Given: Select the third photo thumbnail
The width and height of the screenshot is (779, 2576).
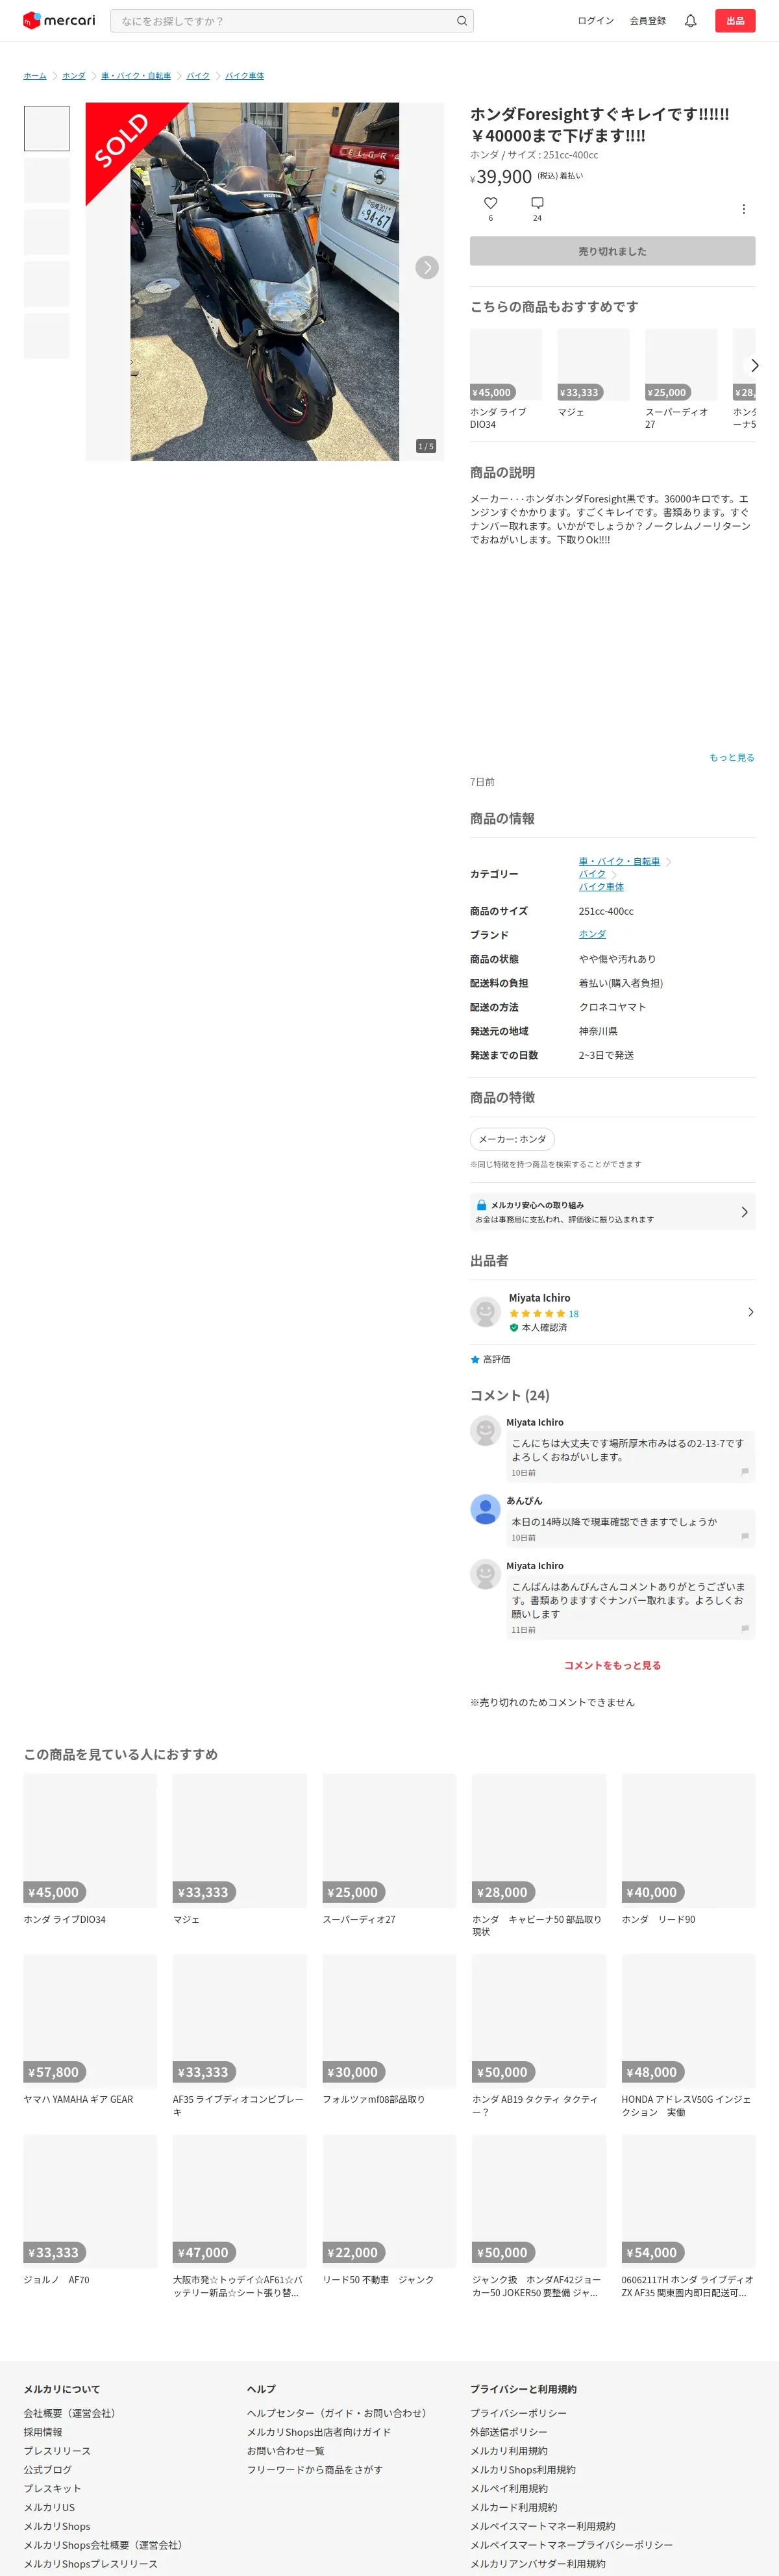Looking at the screenshot, I should point(47,232).
